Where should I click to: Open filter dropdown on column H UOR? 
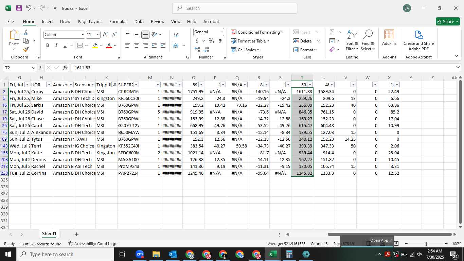49,85
